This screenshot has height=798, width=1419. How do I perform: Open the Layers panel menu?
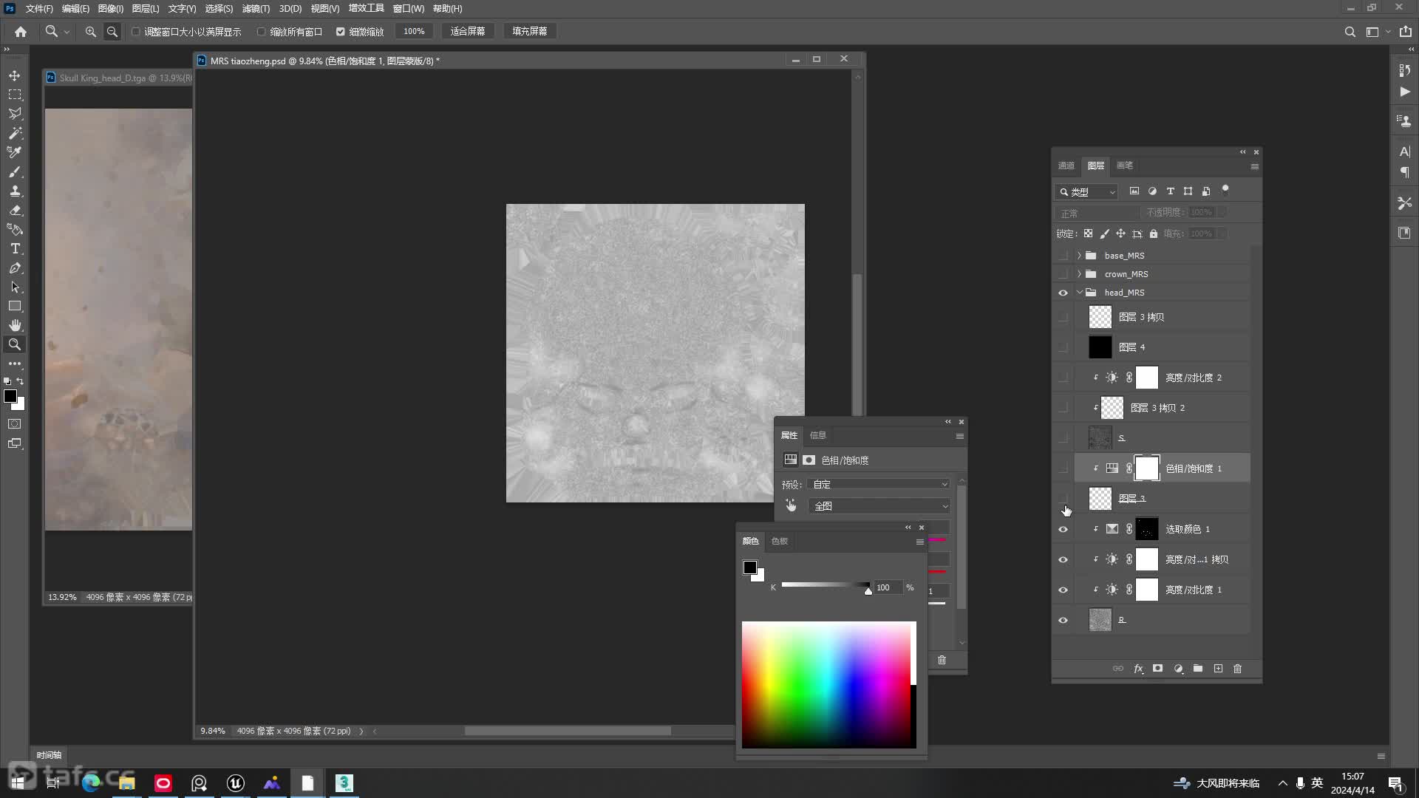click(1254, 166)
